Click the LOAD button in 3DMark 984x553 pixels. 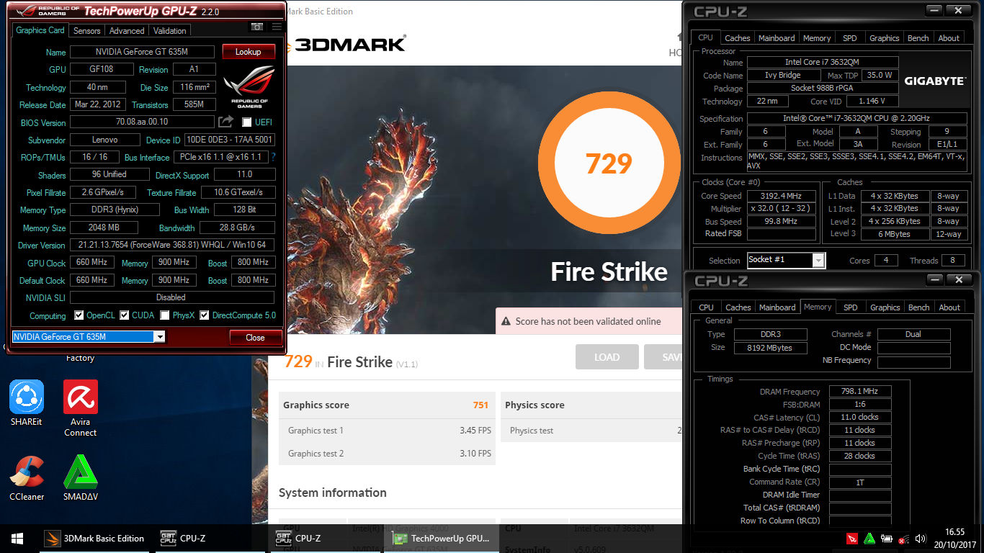coord(607,357)
